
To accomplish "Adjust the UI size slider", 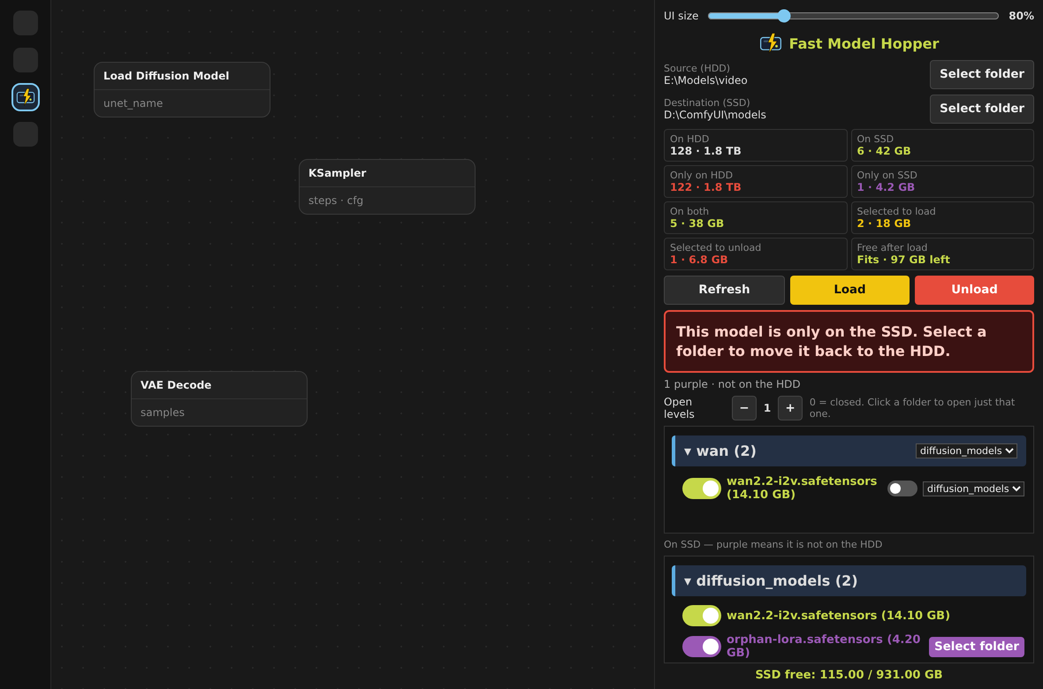I will tap(853, 16).
